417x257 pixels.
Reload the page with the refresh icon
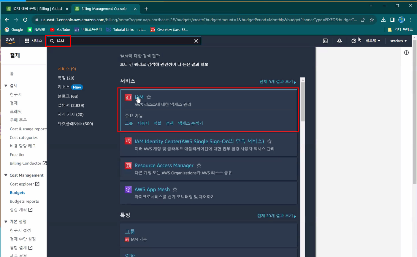[25, 20]
